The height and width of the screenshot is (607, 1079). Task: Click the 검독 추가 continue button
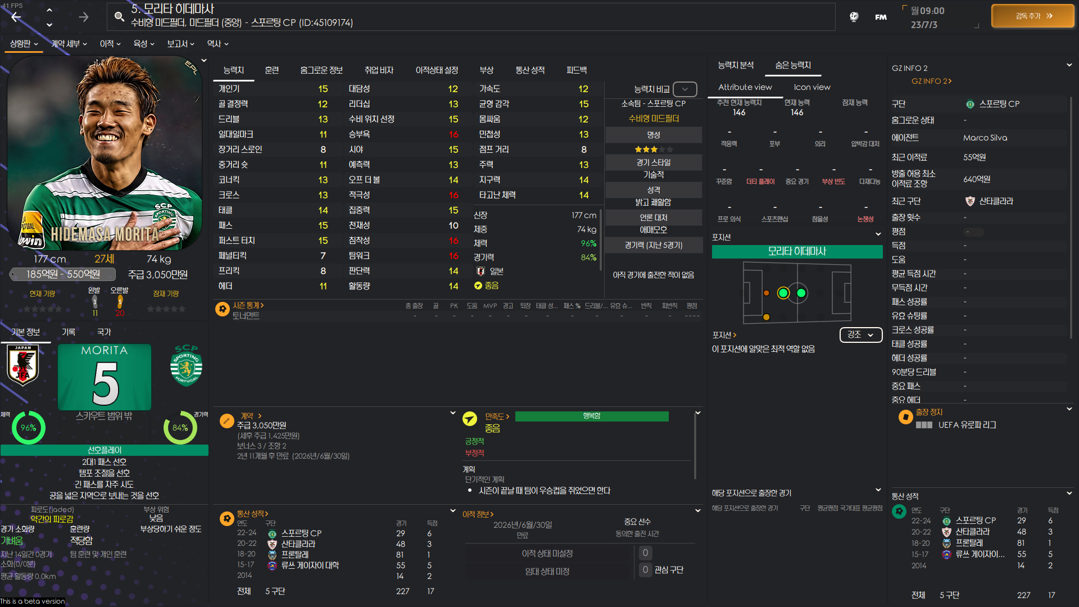click(x=1033, y=16)
